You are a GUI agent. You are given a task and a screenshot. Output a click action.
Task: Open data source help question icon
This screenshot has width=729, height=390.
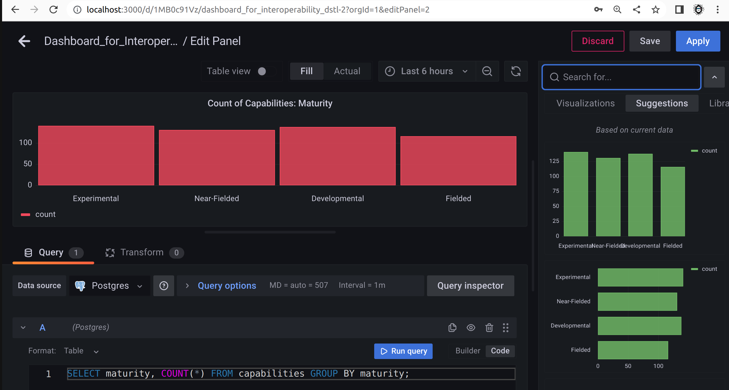tap(164, 286)
